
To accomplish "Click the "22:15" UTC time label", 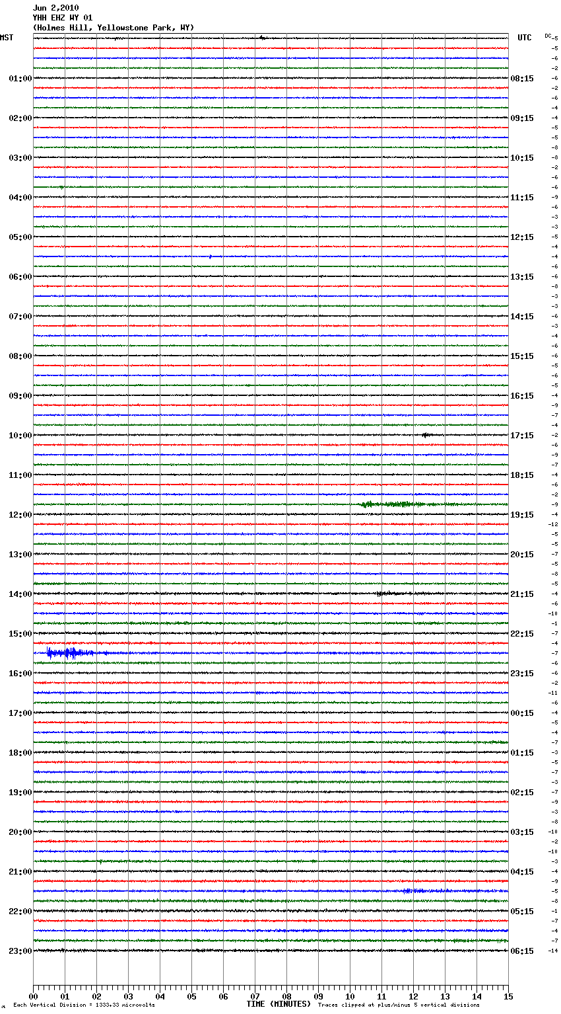I will coord(522,634).
